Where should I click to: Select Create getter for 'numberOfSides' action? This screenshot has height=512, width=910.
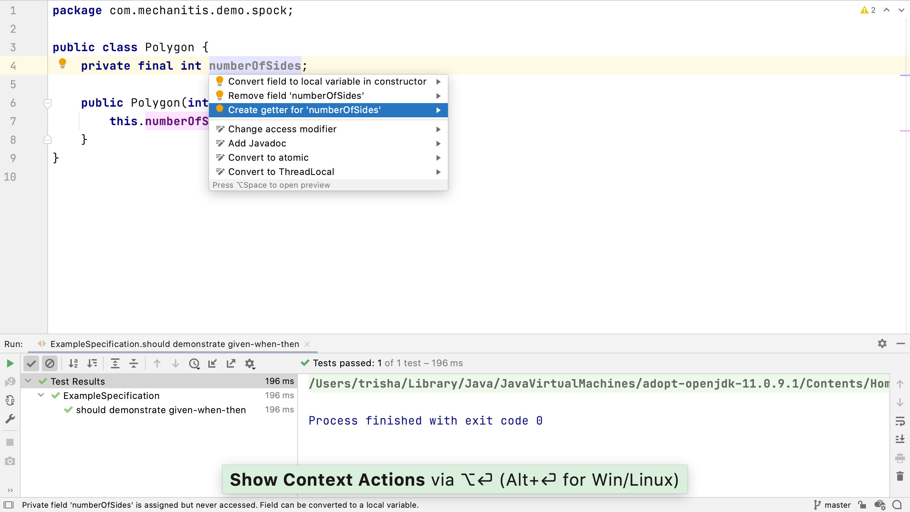[304, 110]
